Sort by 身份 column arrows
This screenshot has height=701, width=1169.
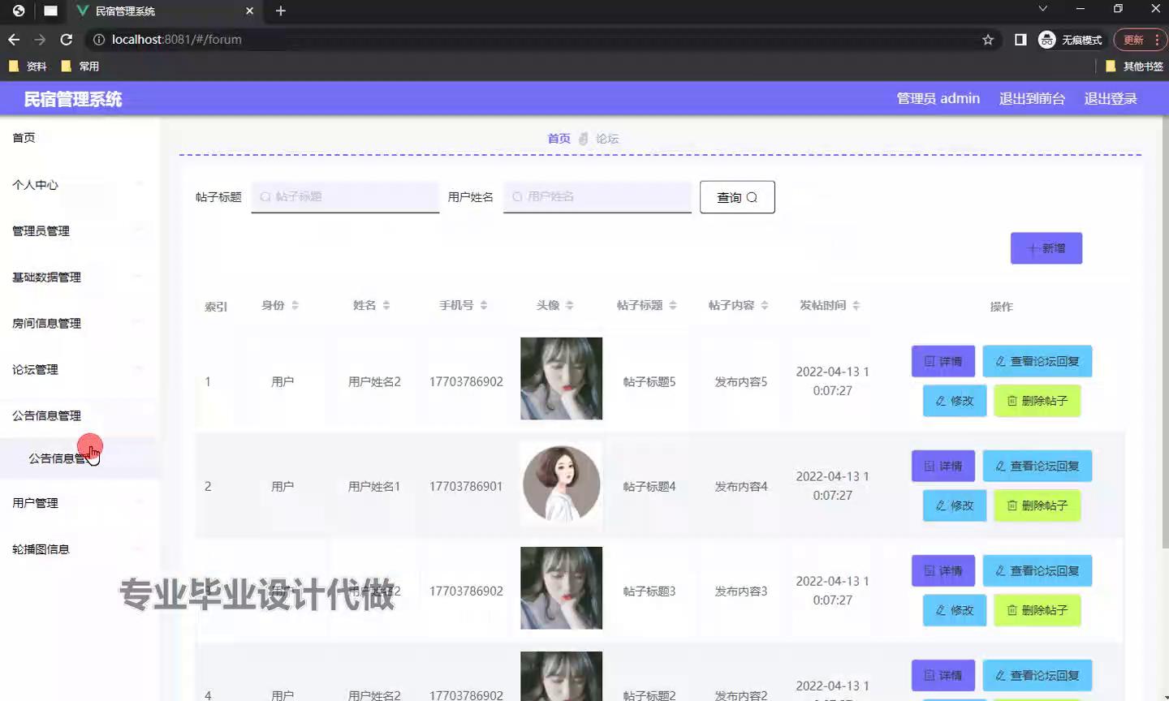[295, 305]
